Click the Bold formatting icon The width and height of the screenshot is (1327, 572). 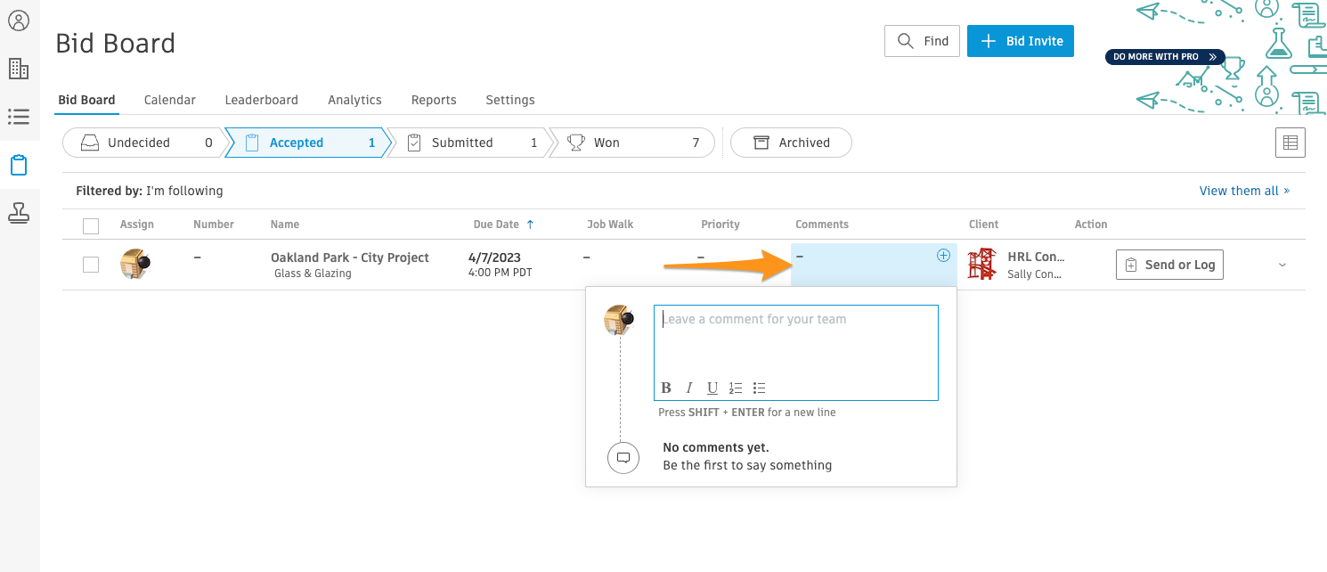click(x=666, y=388)
